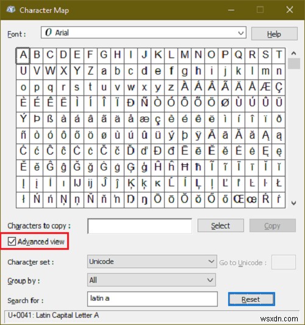Select capital letter T in the grid
Viewport: 305px width, 325px height.
point(279,56)
